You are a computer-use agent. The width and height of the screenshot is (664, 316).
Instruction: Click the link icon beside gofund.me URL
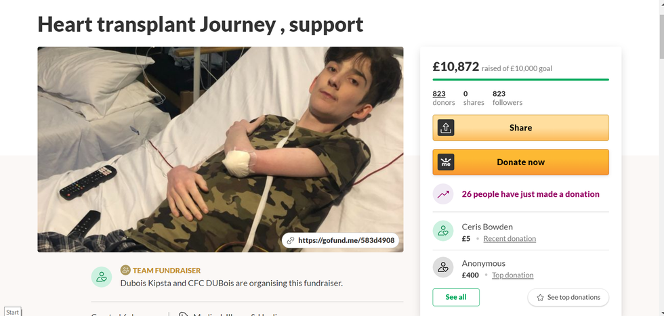tap(291, 240)
